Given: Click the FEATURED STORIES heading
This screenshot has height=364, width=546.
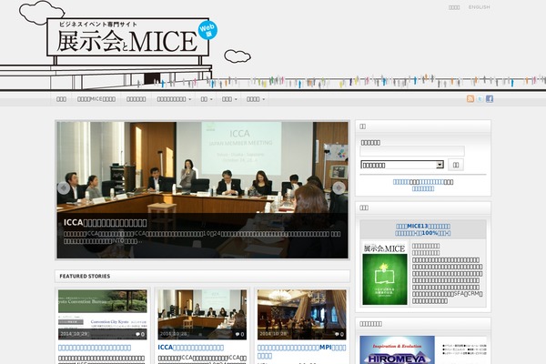Looking at the screenshot, I should coord(85,277).
